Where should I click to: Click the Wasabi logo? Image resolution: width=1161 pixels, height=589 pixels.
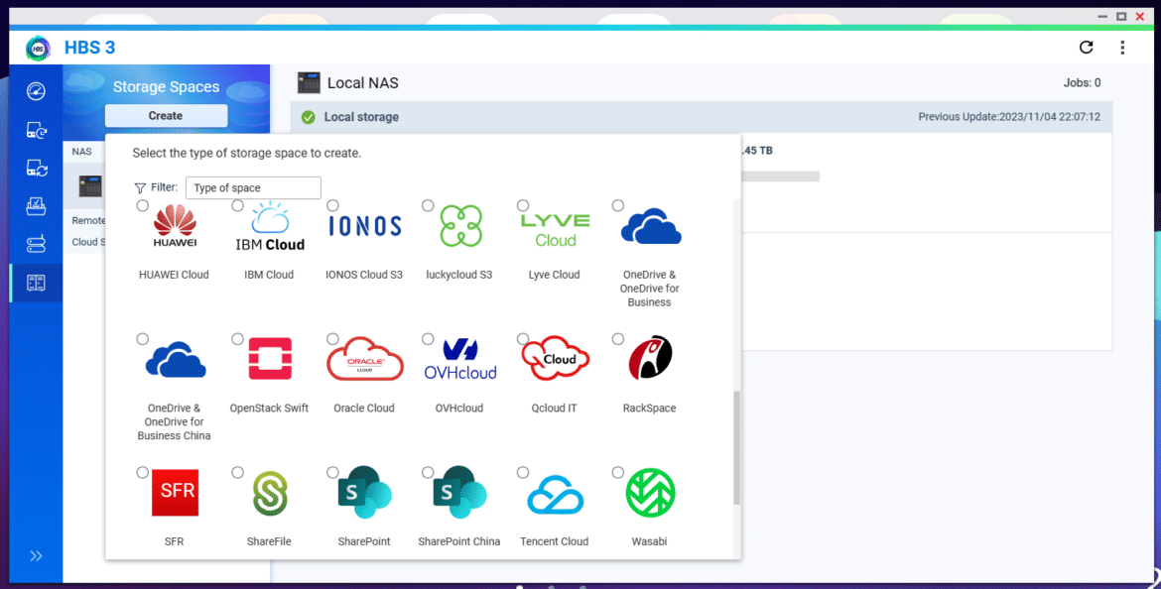click(x=650, y=493)
